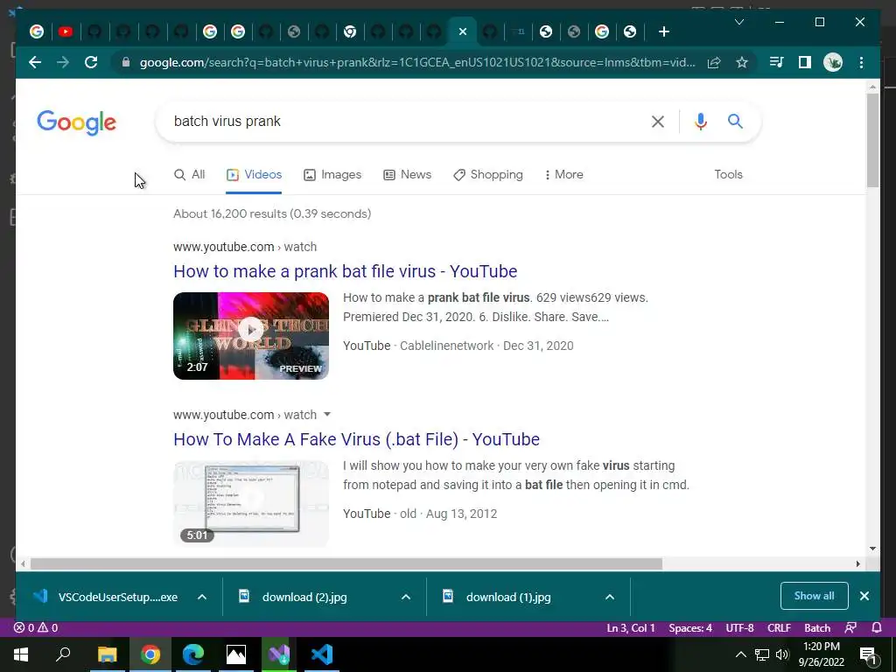Edit the URL in the address bar

point(417,62)
